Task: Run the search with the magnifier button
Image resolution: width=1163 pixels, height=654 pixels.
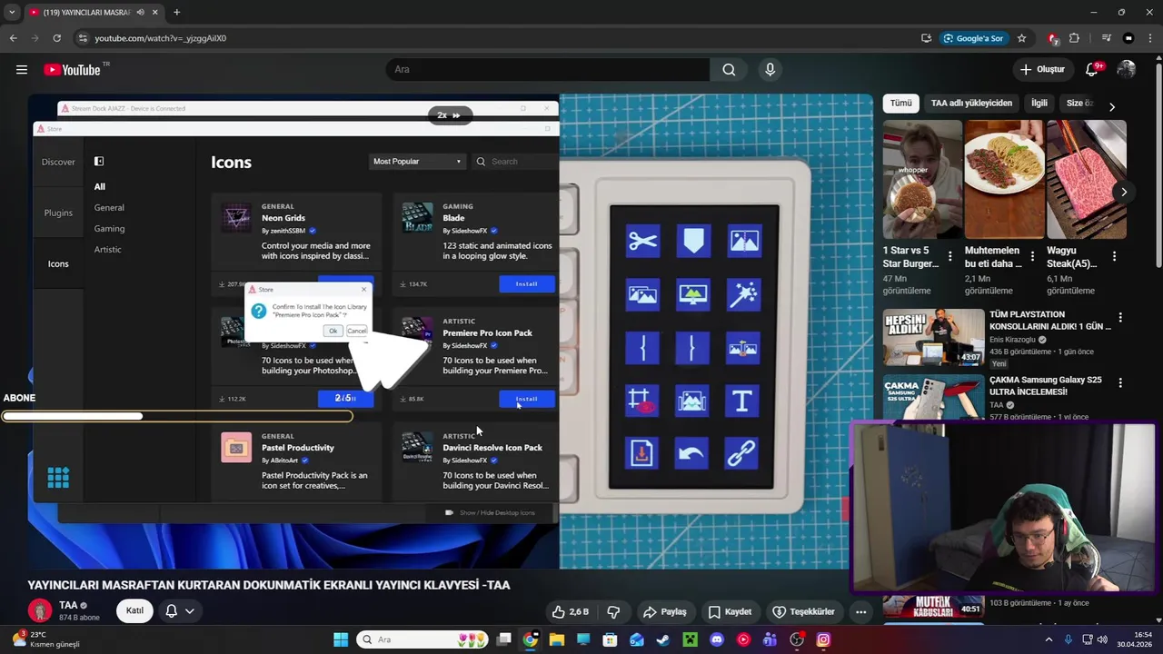Action: (x=729, y=70)
